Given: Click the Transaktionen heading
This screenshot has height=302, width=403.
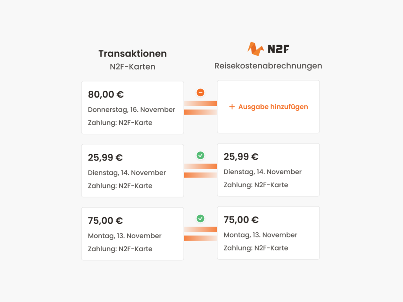Looking at the screenshot, I should click(x=133, y=53).
